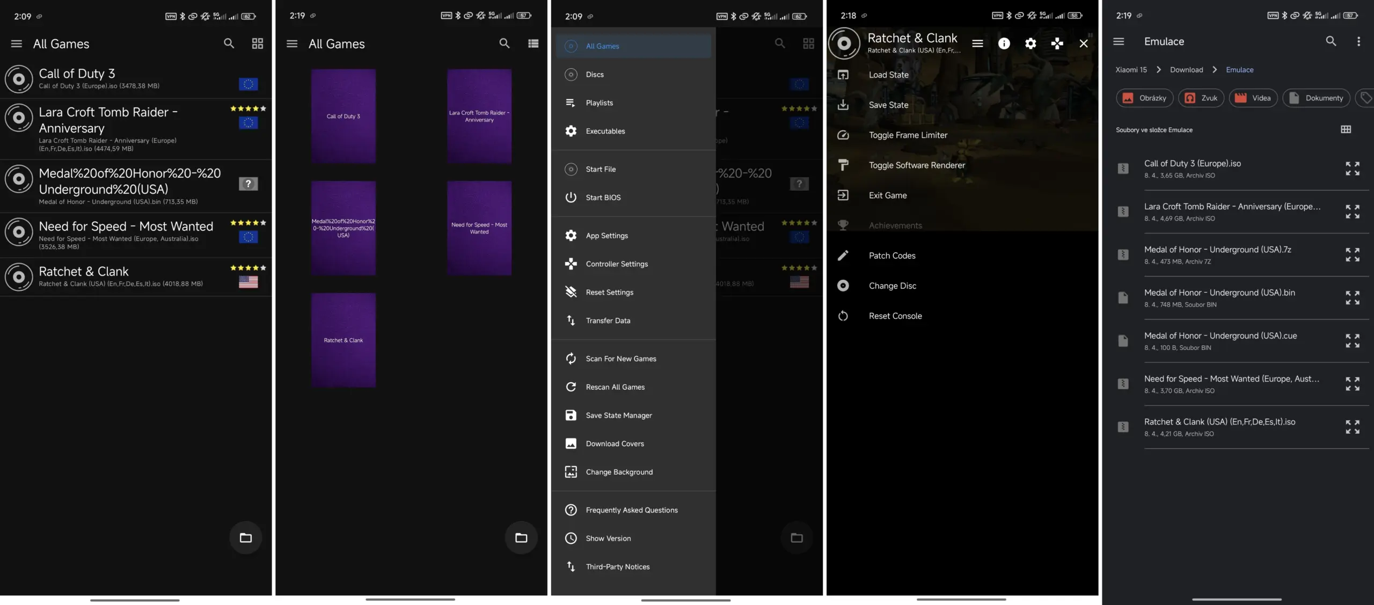
Task: Open Ratchet & Clank entry in games list
Action: (x=136, y=276)
